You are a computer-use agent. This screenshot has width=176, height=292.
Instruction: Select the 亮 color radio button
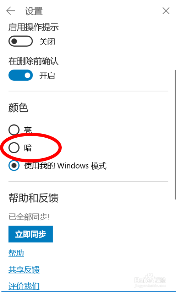[x=14, y=130]
